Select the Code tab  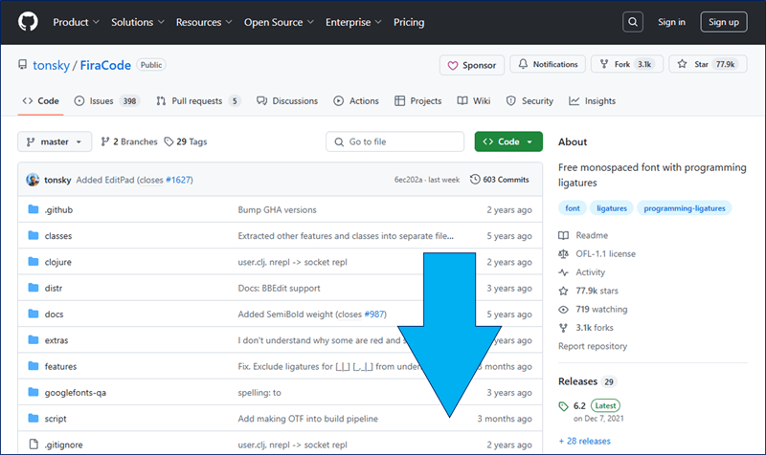pyautogui.click(x=40, y=101)
